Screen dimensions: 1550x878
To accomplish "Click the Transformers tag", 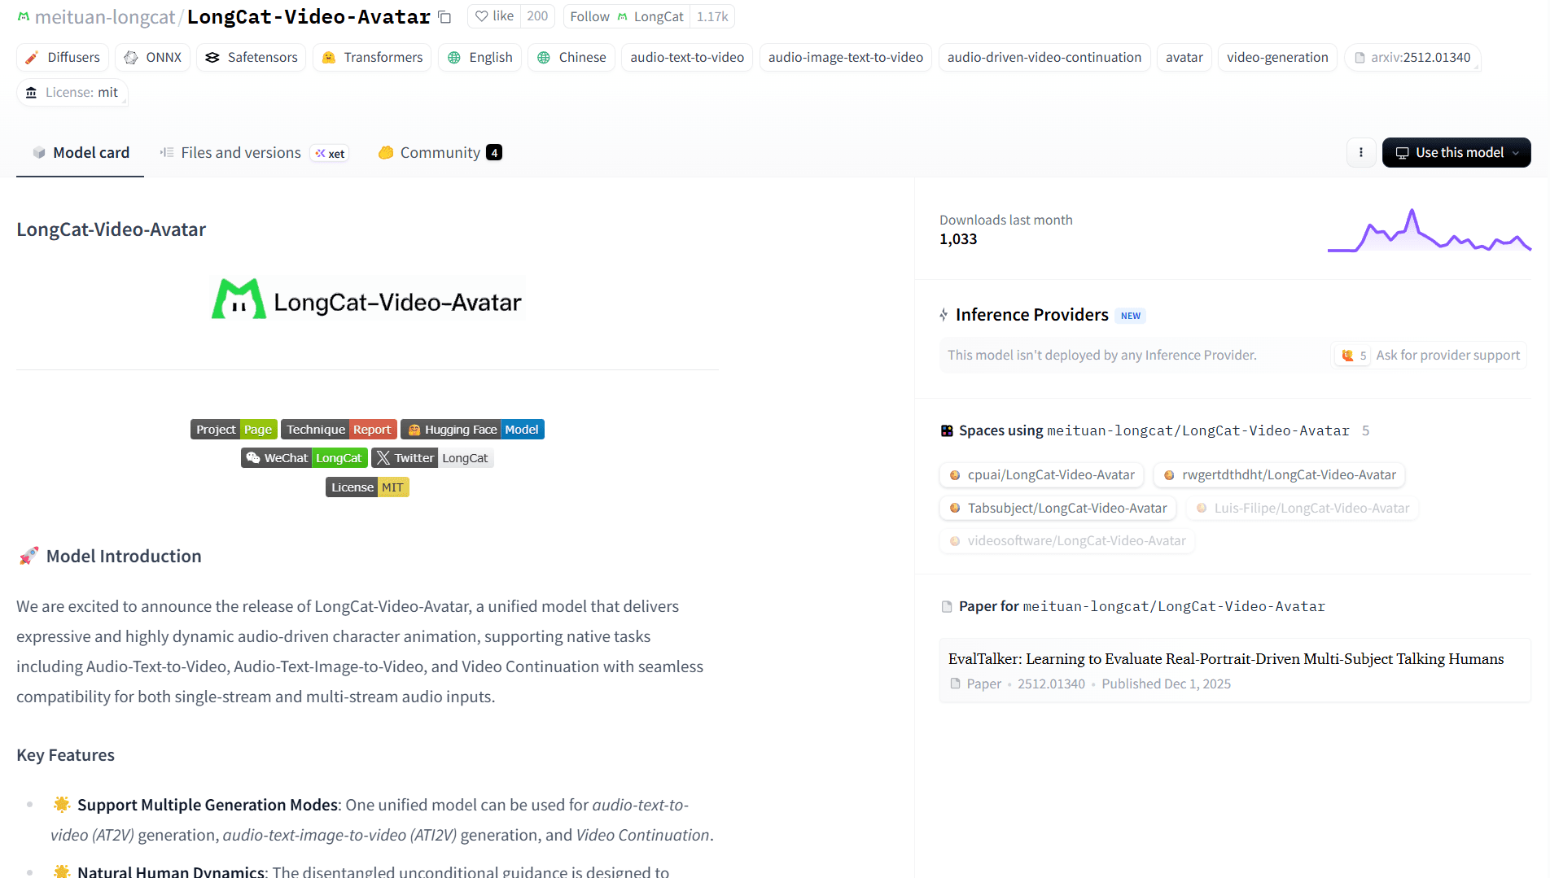I will point(372,57).
